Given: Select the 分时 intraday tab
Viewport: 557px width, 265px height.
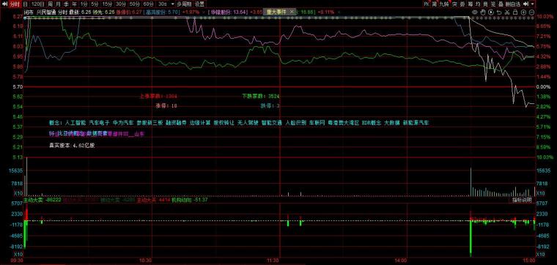Looking at the screenshot, I should point(15,4).
